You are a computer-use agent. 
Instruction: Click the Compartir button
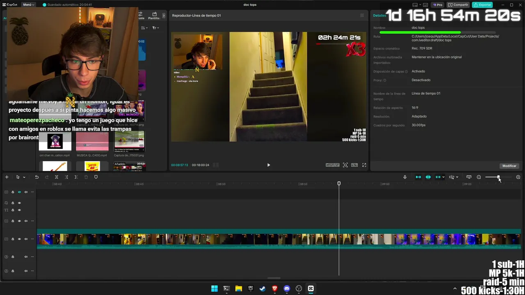pos(458,5)
